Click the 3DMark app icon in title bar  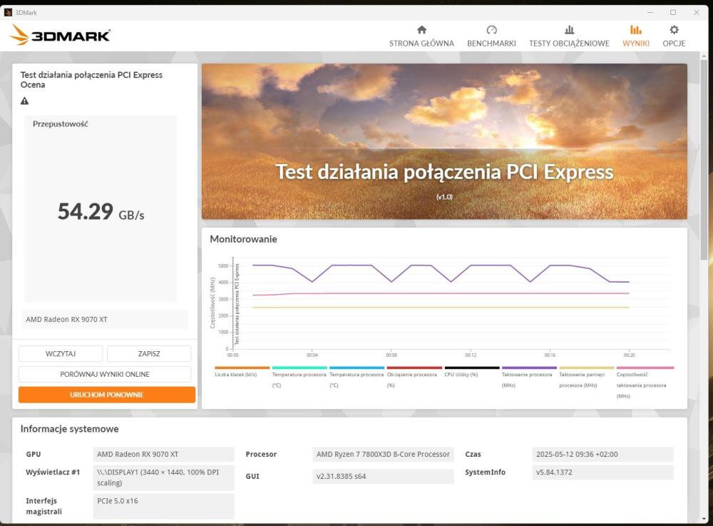(x=8, y=12)
